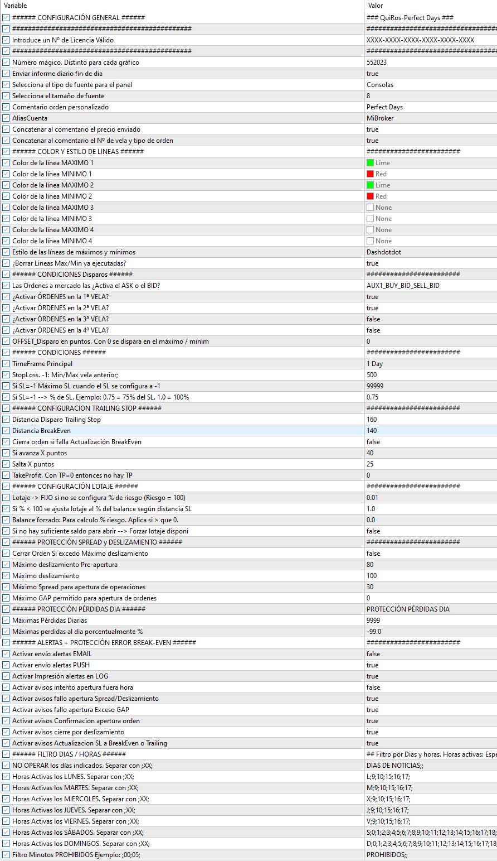
Task: Click the Red swatch for MINIMO 1
Action: coord(370,174)
